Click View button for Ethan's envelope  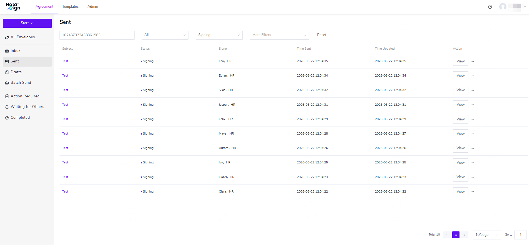(461, 76)
